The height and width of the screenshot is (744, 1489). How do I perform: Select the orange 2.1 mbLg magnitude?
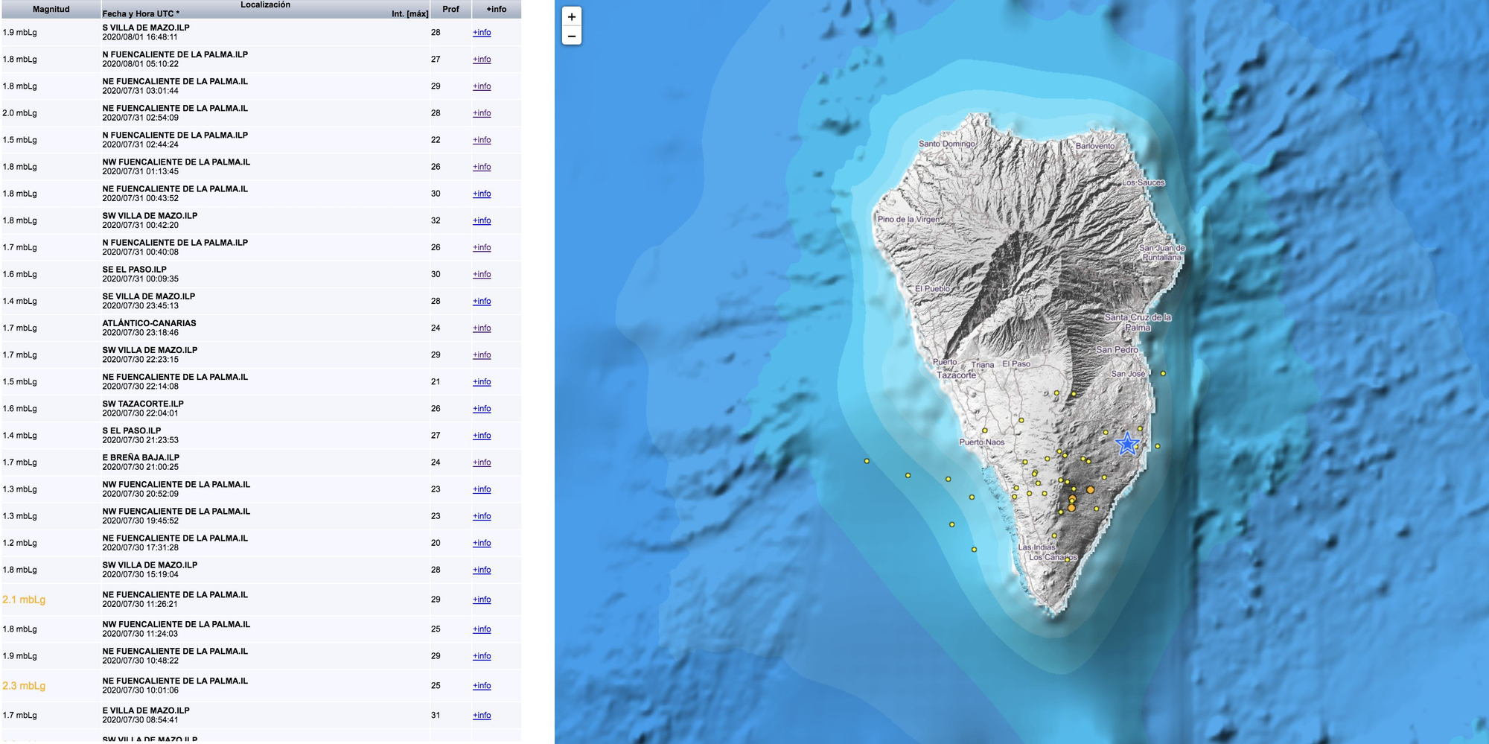point(24,600)
